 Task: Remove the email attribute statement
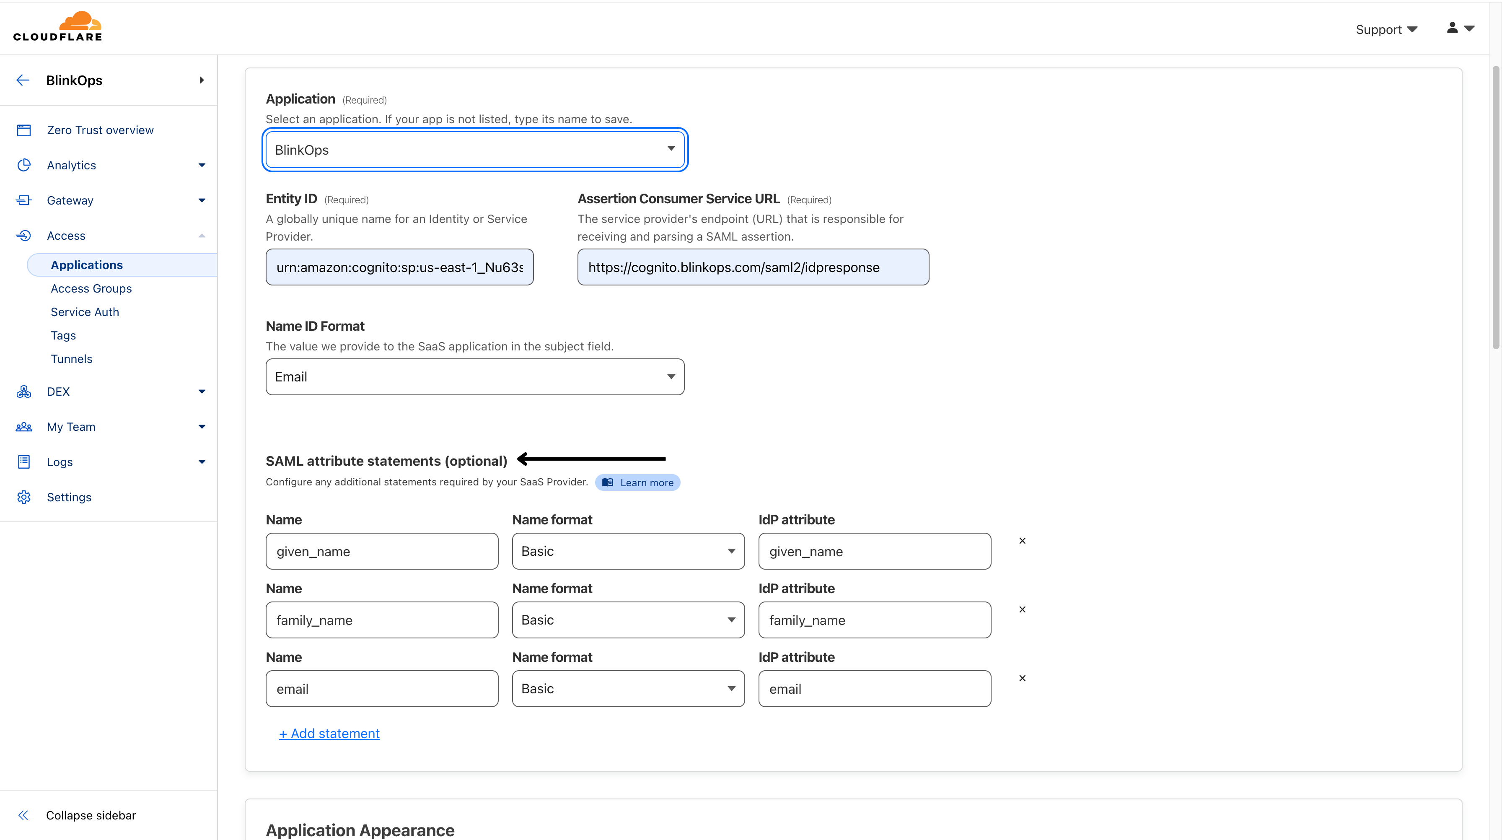tap(1022, 679)
